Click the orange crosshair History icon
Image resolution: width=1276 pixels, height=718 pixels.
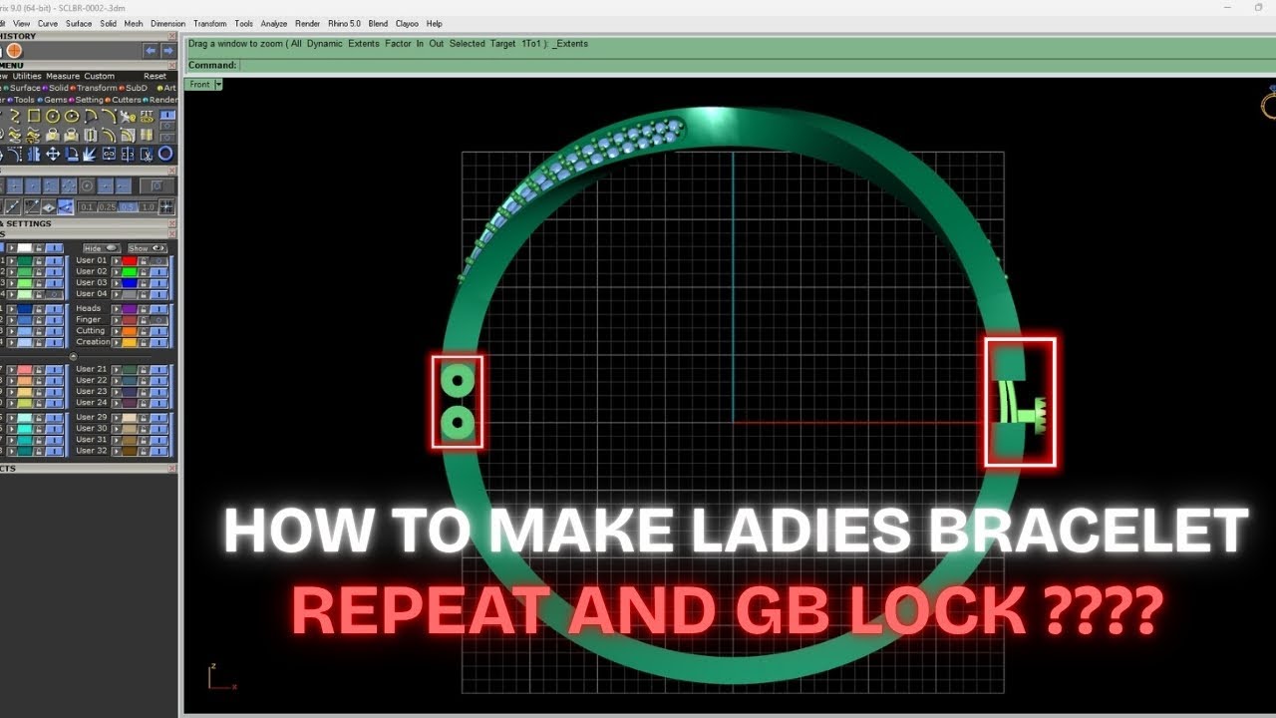click(14, 50)
